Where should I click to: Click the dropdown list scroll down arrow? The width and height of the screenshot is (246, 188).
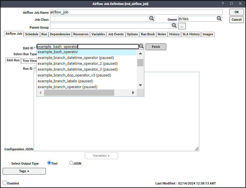coord(141,85)
